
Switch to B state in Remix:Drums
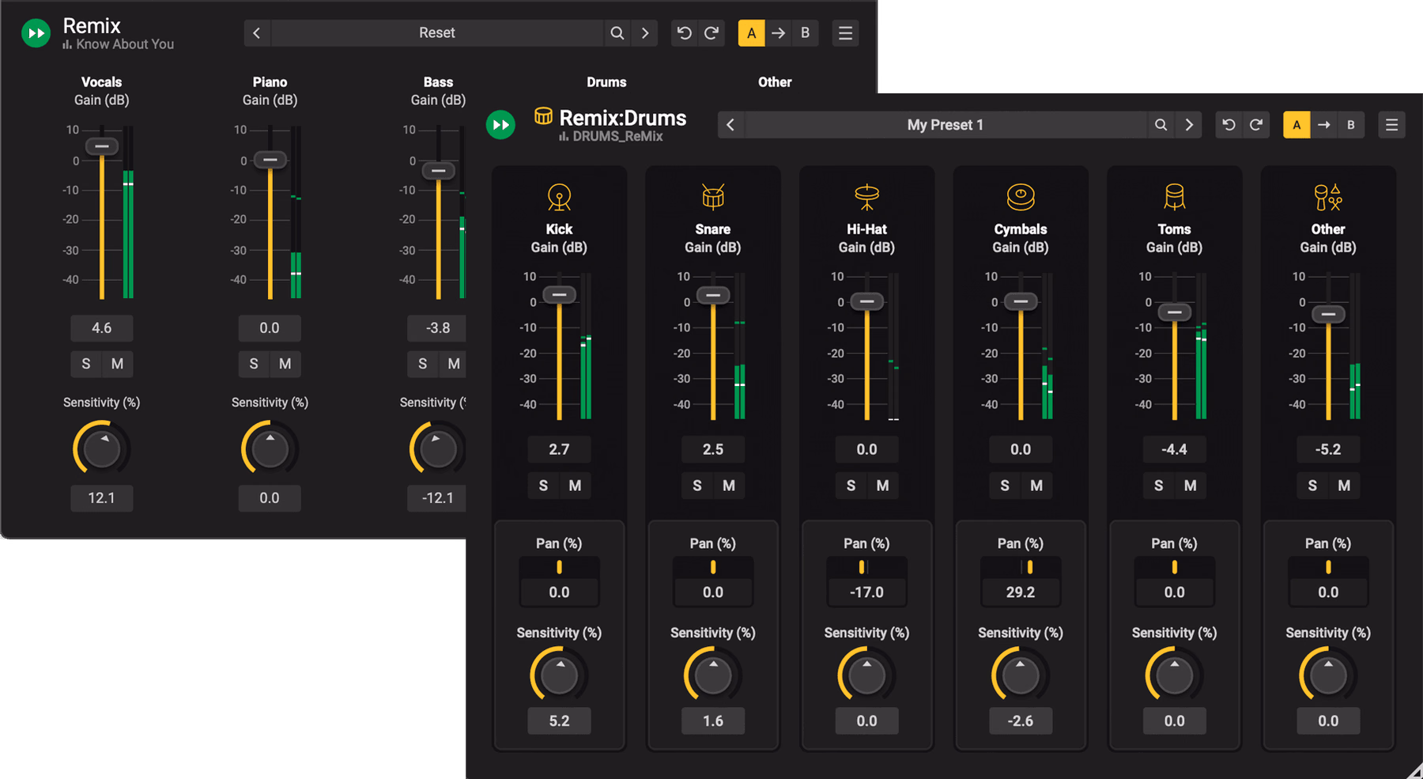click(1351, 125)
